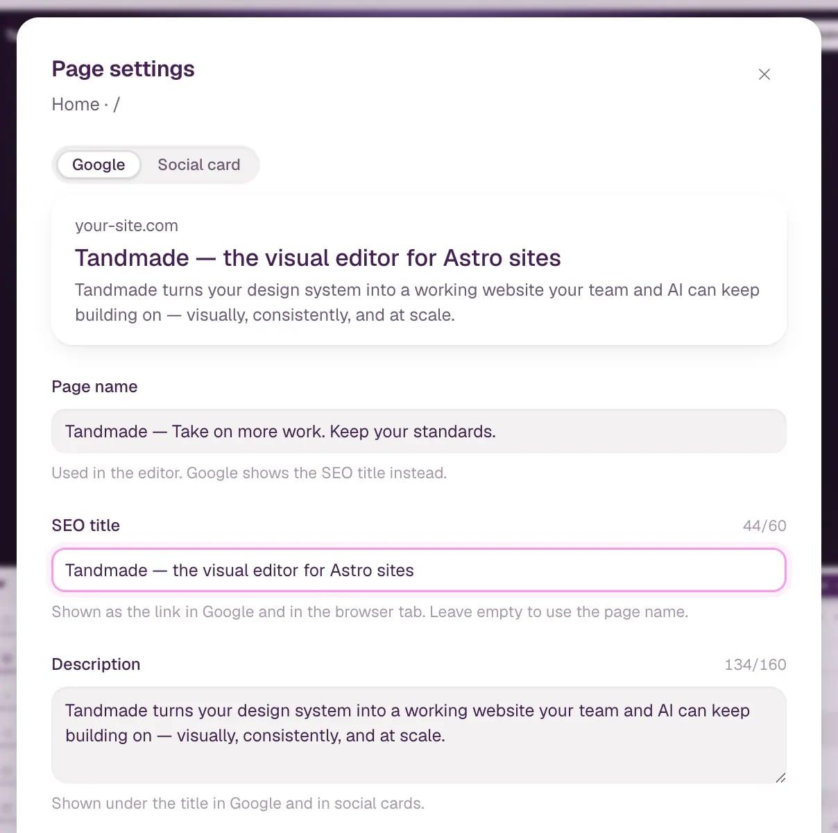The image size is (838, 833).
Task: Click the preview title 'Tandmade — the visual editor for Astro sites'
Action: click(318, 258)
